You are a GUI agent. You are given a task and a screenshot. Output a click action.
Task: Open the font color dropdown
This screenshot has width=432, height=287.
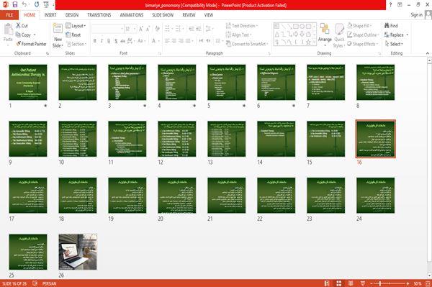(x=159, y=41)
